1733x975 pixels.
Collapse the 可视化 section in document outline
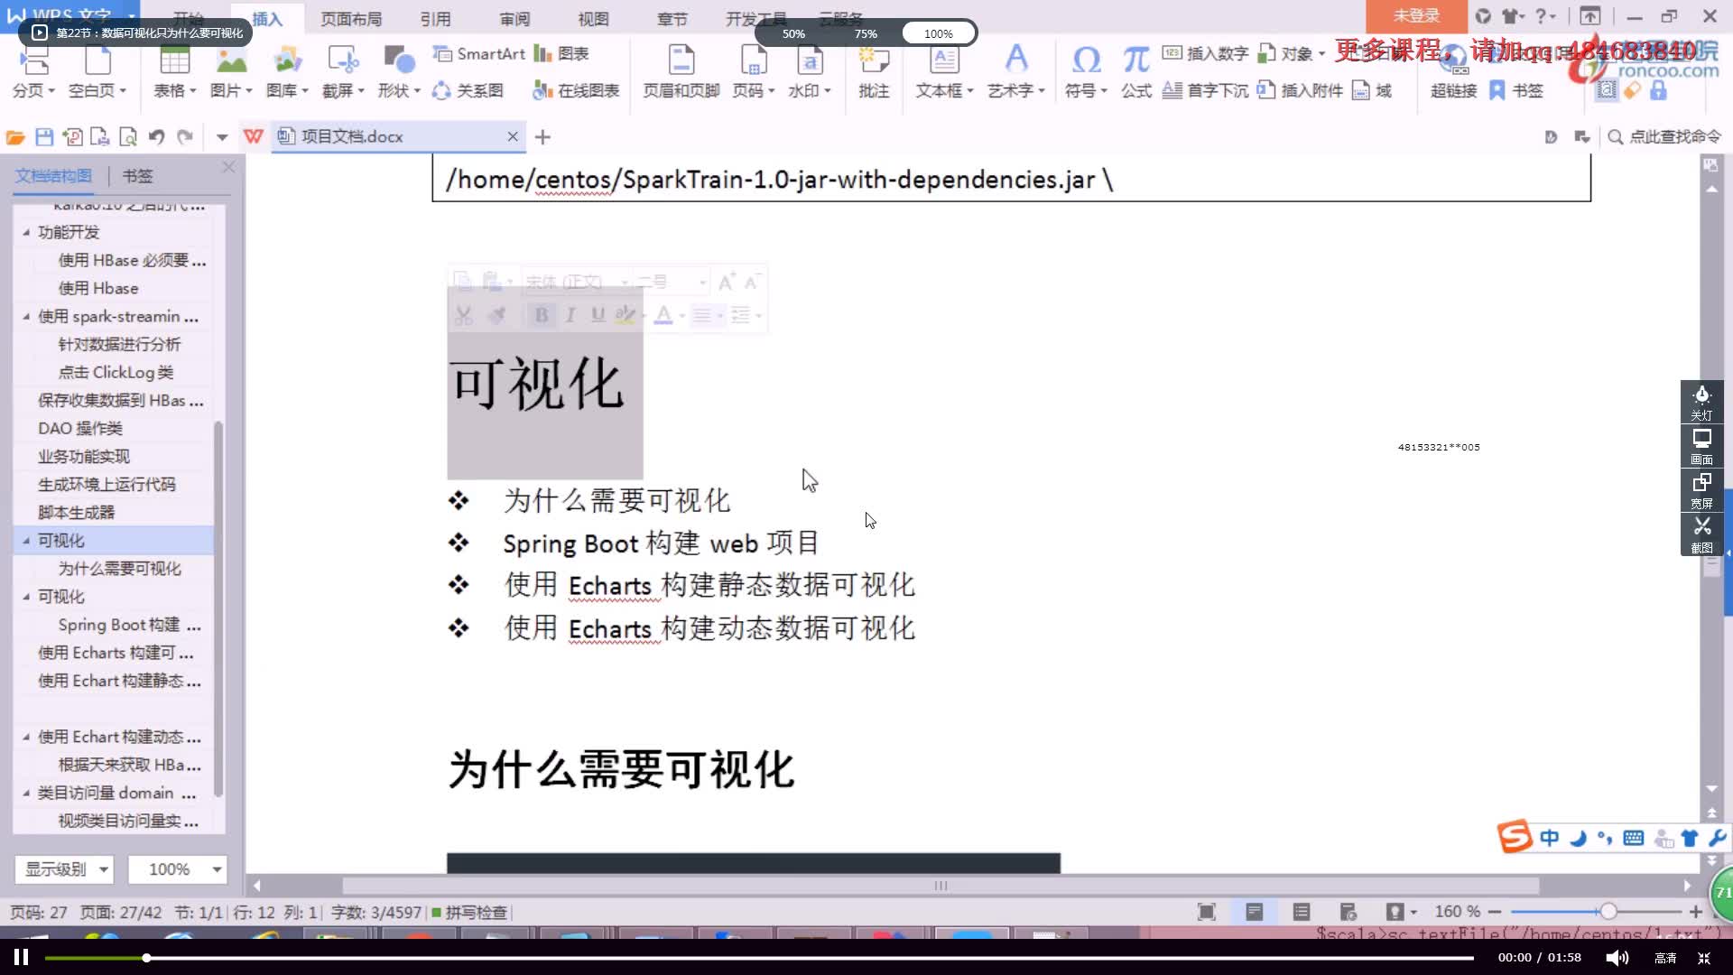tap(26, 540)
